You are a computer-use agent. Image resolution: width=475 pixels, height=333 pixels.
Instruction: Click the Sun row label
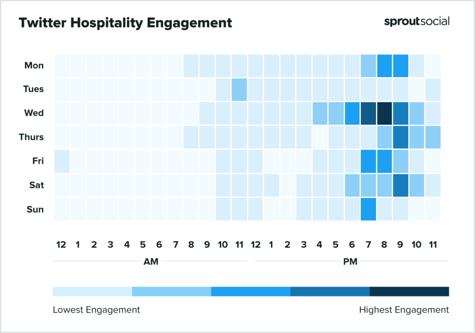35,209
